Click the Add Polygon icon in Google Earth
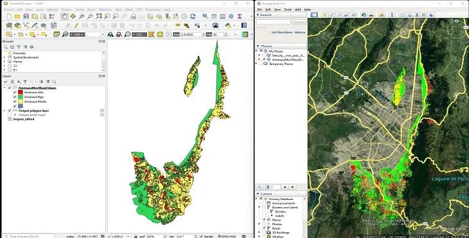Viewport: 469px width, 238px height. pos(332,15)
